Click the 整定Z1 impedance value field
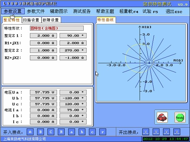 43,35
